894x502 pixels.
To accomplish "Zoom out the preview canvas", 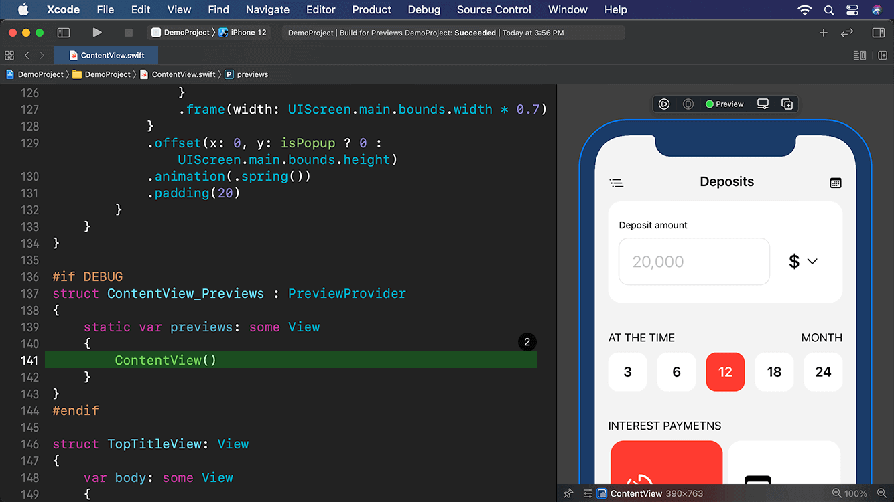I will pos(836,493).
